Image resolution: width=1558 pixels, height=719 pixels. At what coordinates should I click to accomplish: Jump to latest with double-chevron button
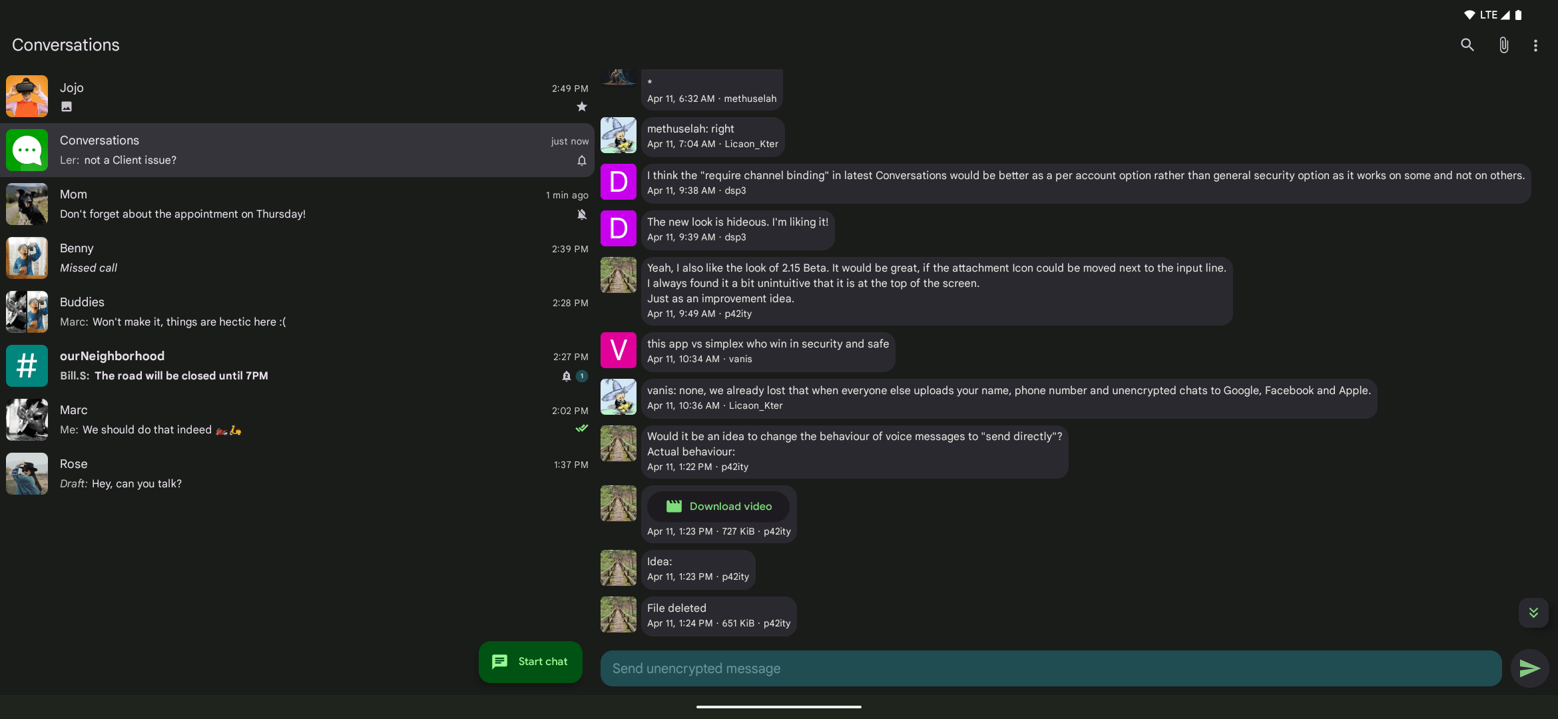pos(1533,612)
